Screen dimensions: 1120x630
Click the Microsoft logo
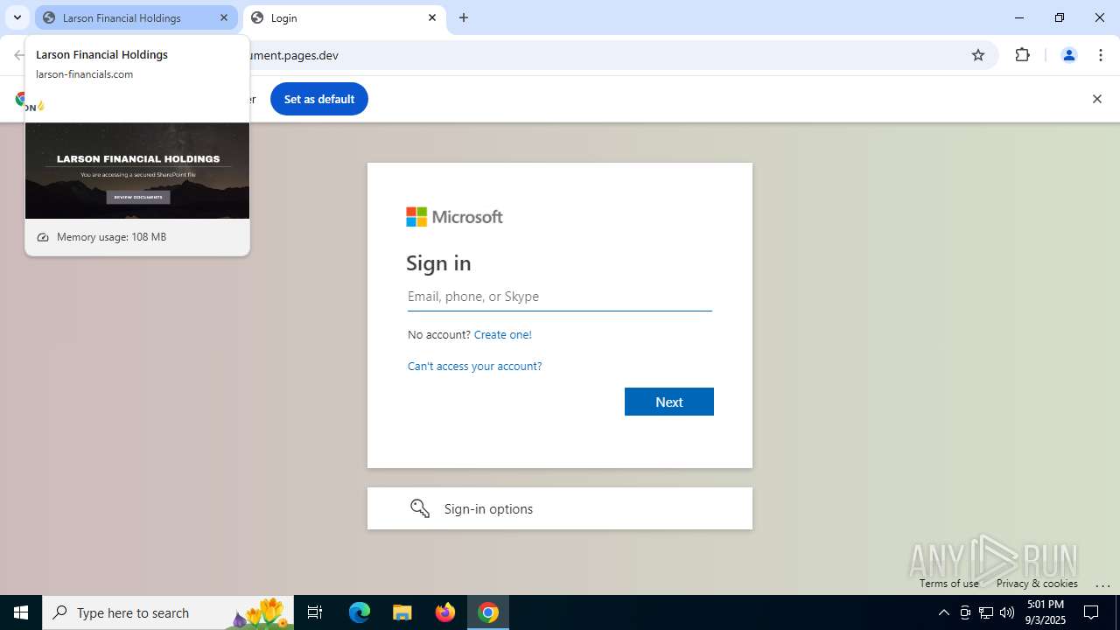[454, 217]
